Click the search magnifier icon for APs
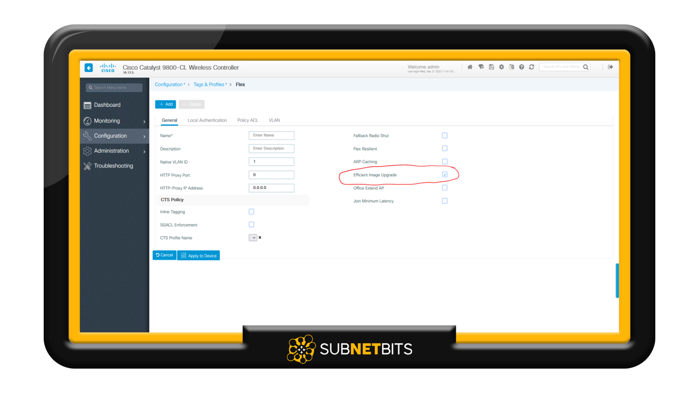The height and width of the screenshot is (393, 699). [x=585, y=67]
